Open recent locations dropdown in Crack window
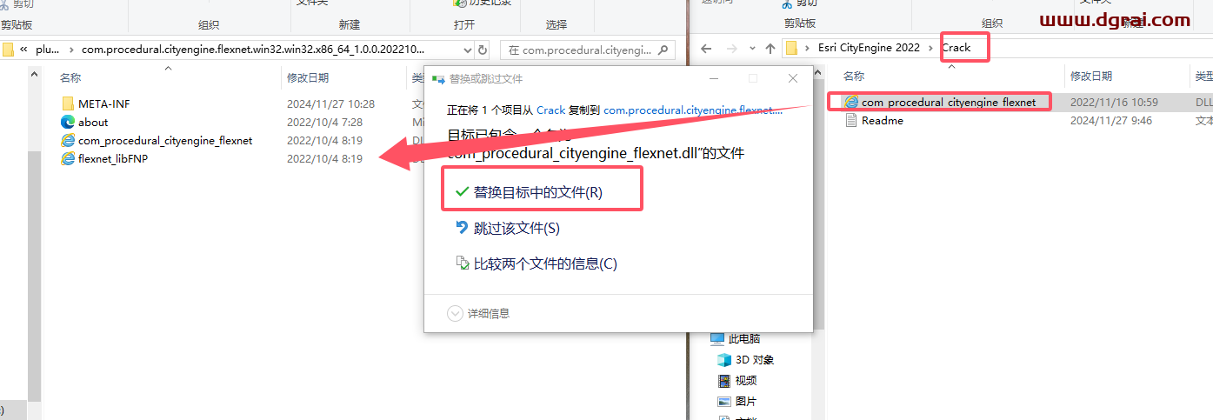Image resolution: width=1213 pixels, height=420 pixels. 753,48
